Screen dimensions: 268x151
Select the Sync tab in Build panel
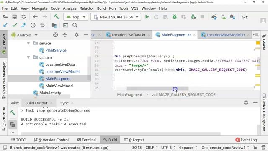click(64, 103)
